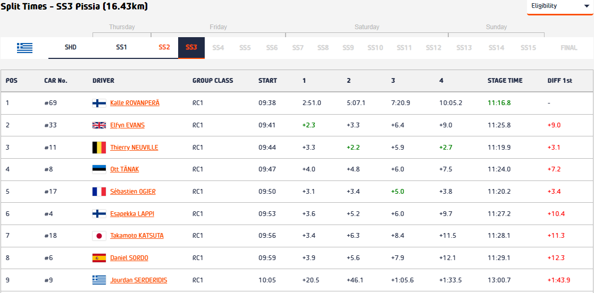
Task: Click Finland flag beside Esapekka LAPPI
Action: pyautogui.click(x=99, y=213)
